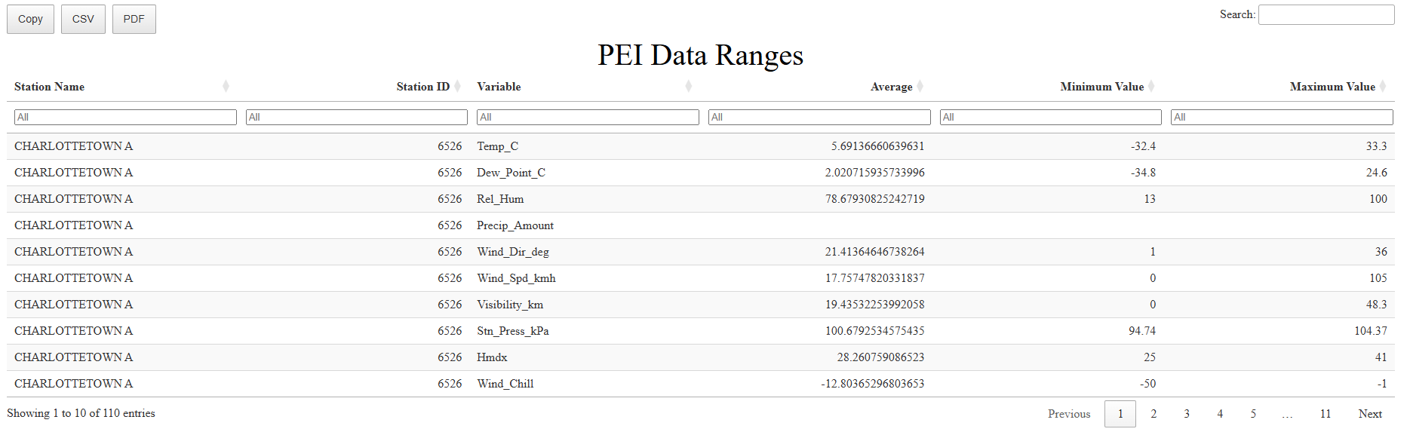Toggle sort icon on Average column

pos(920,87)
